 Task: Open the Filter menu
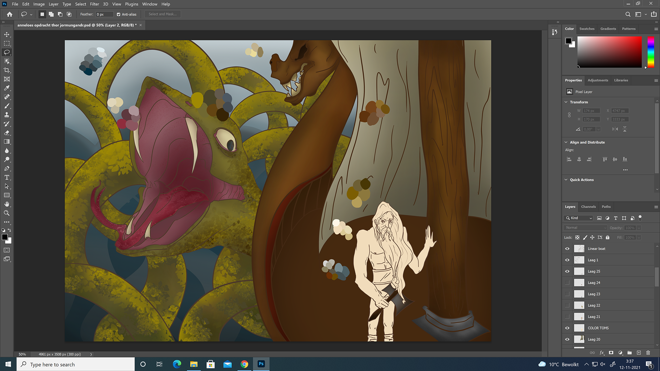coord(94,4)
